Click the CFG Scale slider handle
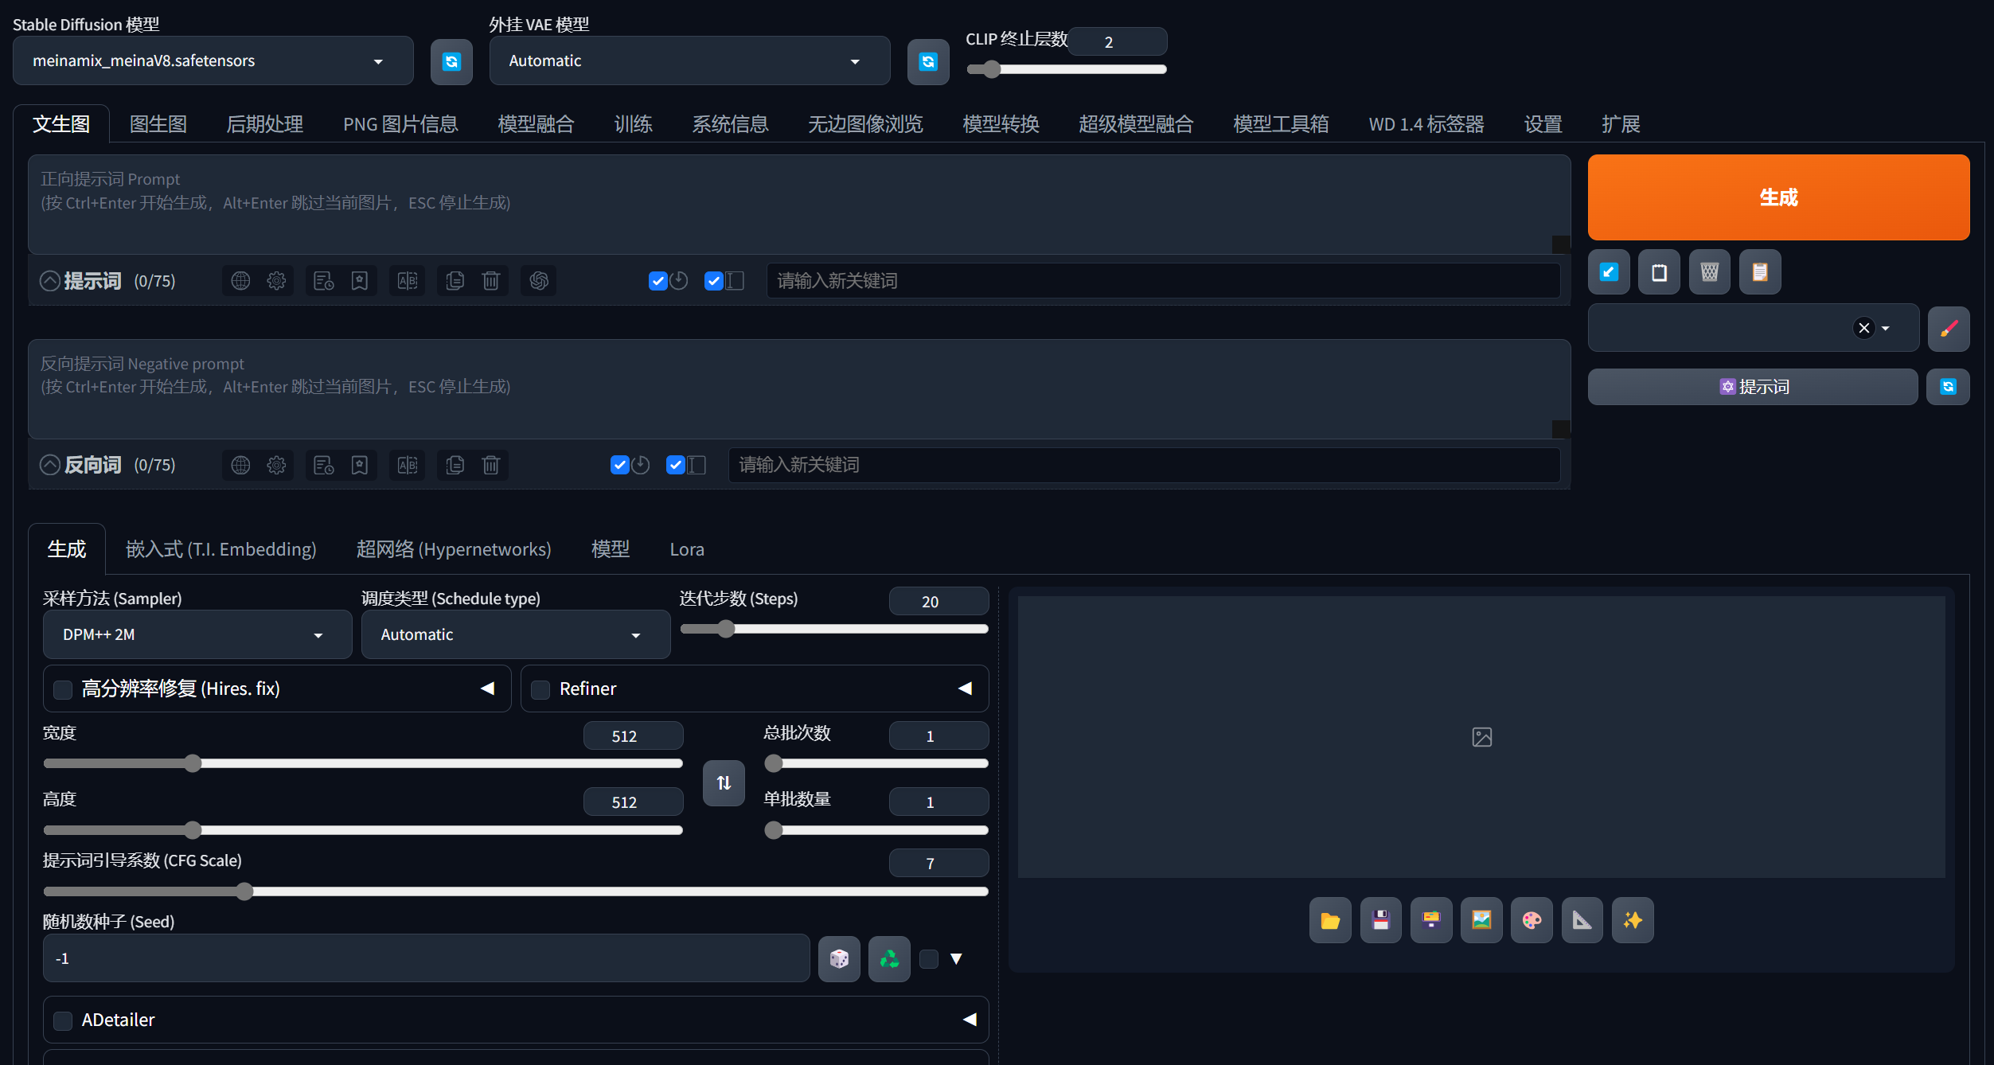The width and height of the screenshot is (1994, 1065). pos(244,891)
